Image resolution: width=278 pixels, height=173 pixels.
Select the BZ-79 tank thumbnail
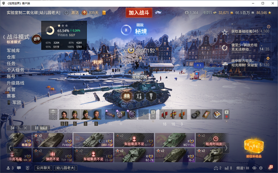click(x=134, y=155)
